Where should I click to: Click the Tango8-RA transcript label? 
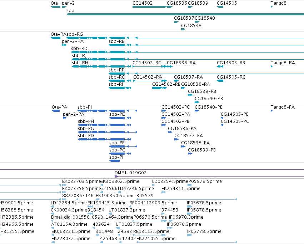coord(283,63)
